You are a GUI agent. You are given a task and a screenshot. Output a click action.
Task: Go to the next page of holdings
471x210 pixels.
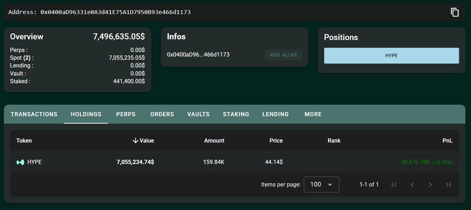click(x=430, y=184)
